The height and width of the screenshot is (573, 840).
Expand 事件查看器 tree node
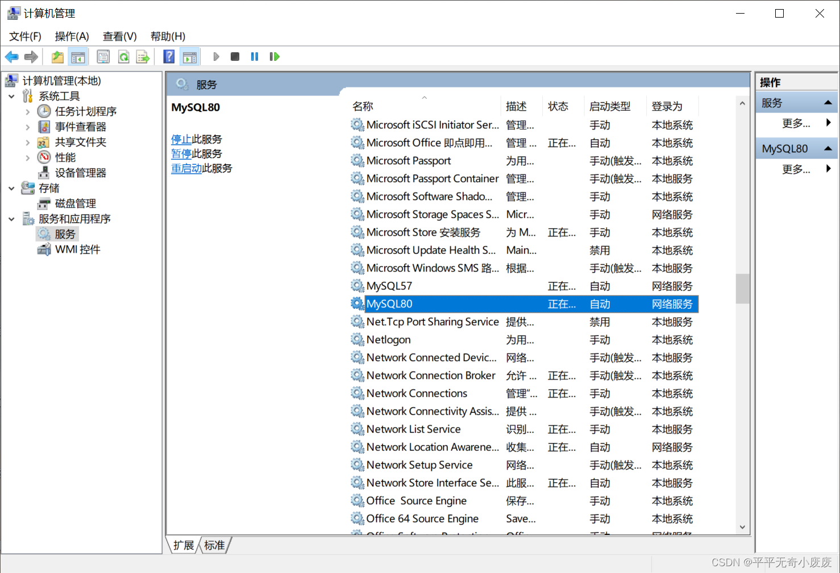(27, 127)
